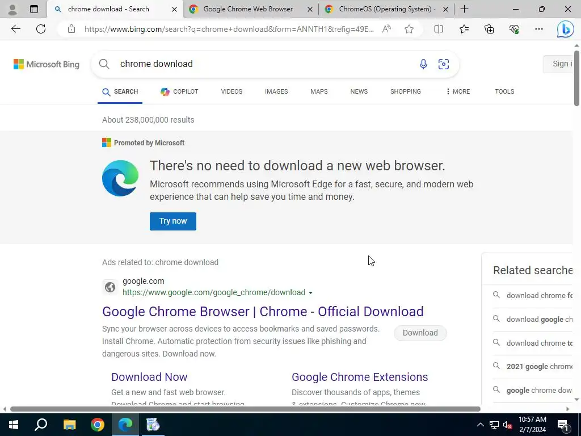Click Microsoft Edge taskbar icon
This screenshot has width=581, height=436.
pos(125,425)
